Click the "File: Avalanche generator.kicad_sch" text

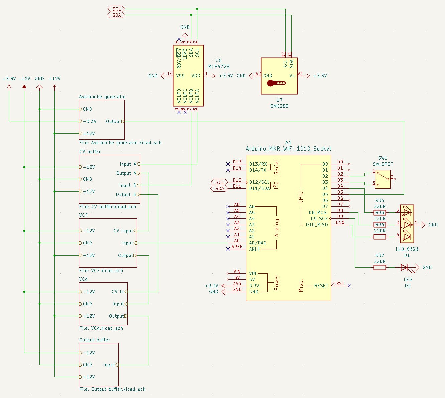tap(120, 143)
